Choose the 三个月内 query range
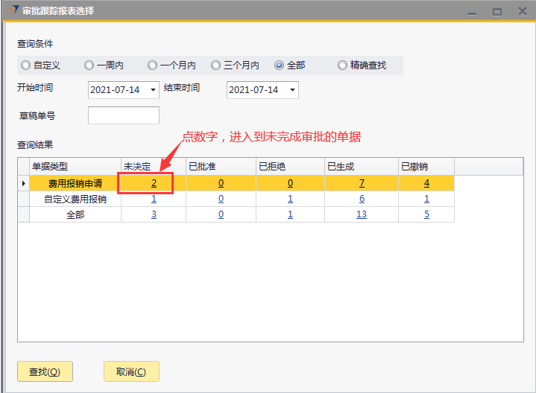This screenshot has width=536, height=393. coord(216,65)
